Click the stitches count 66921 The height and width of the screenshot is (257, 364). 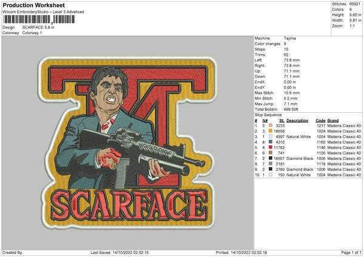[354, 4]
